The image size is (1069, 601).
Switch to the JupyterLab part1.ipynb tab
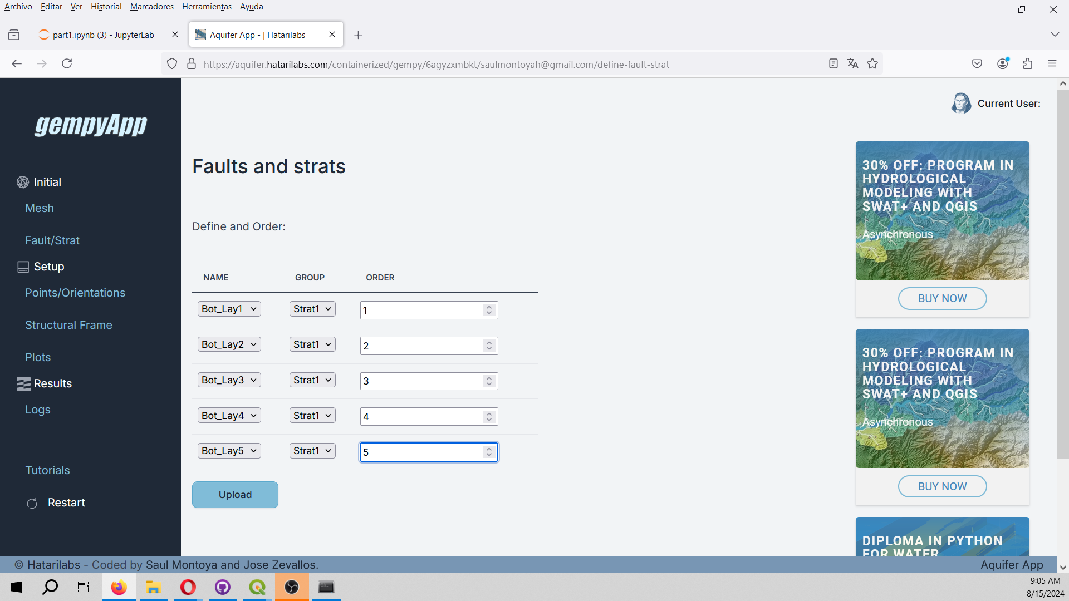click(103, 35)
